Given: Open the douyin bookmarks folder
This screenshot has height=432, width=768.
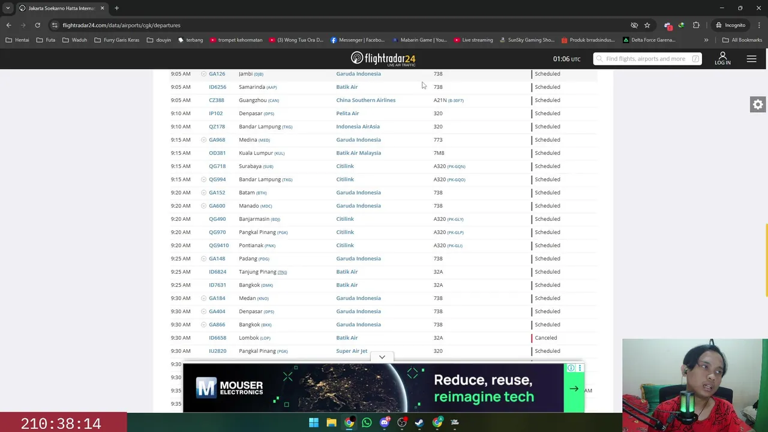Looking at the screenshot, I should 158,40.
